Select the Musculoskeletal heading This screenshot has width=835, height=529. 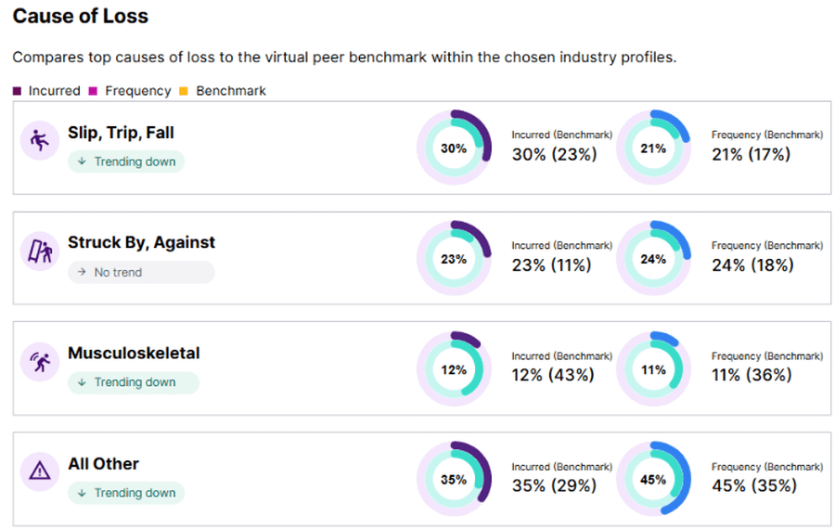click(134, 354)
